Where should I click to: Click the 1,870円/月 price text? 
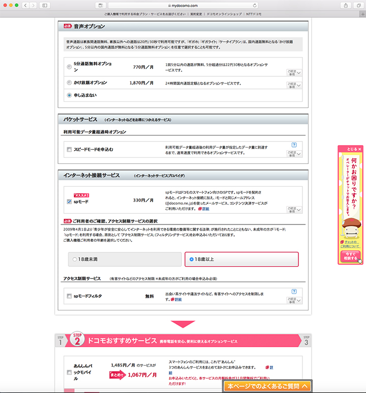point(141,82)
